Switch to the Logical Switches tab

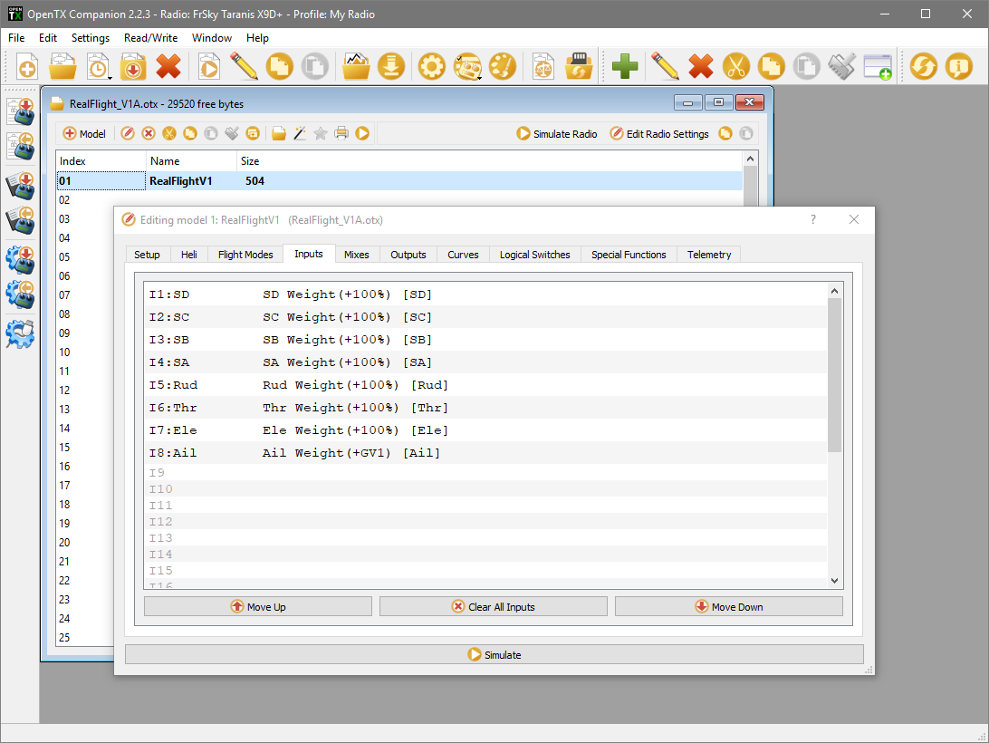(535, 255)
